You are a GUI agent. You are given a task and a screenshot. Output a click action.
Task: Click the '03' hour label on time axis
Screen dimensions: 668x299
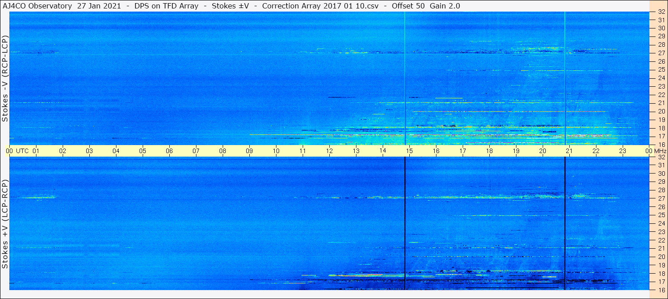click(89, 151)
